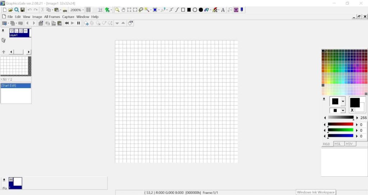Viewport: 368px width, 195px height.
Task: Open the Help menu
Action: click(95, 17)
